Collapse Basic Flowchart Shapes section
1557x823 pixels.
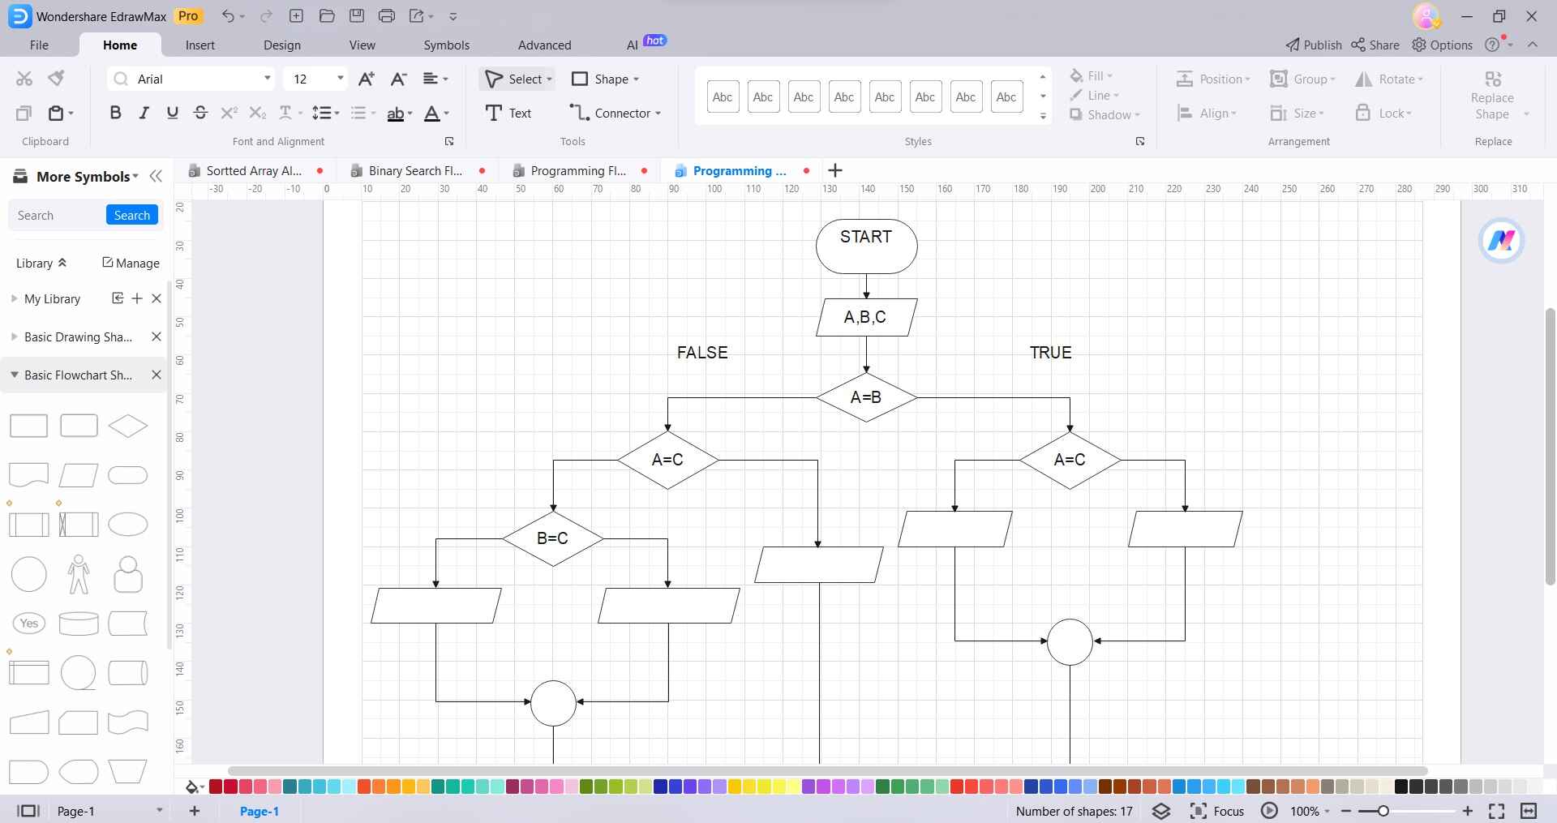click(x=14, y=375)
